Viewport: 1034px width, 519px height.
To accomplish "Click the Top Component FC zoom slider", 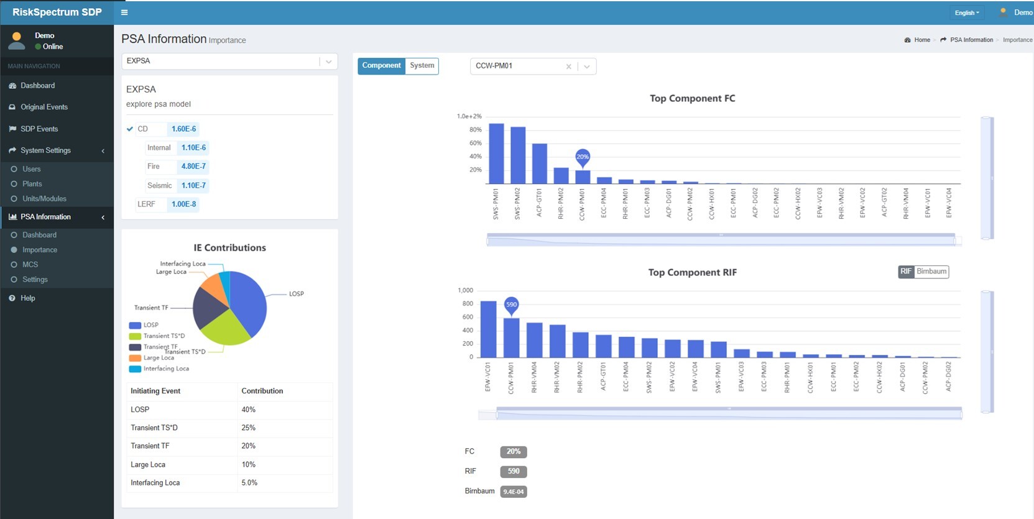I will pyautogui.click(x=721, y=240).
